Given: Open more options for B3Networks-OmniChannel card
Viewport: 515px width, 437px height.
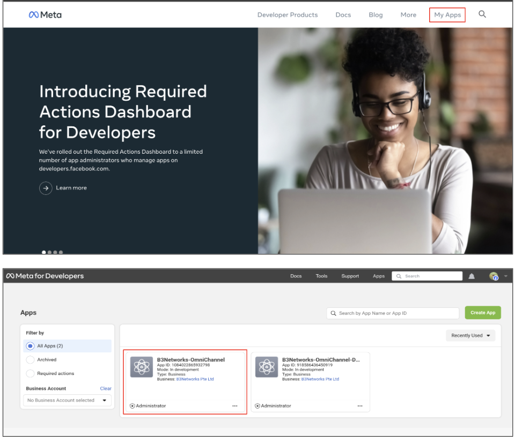Looking at the screenshot, I should click(235, 406).
